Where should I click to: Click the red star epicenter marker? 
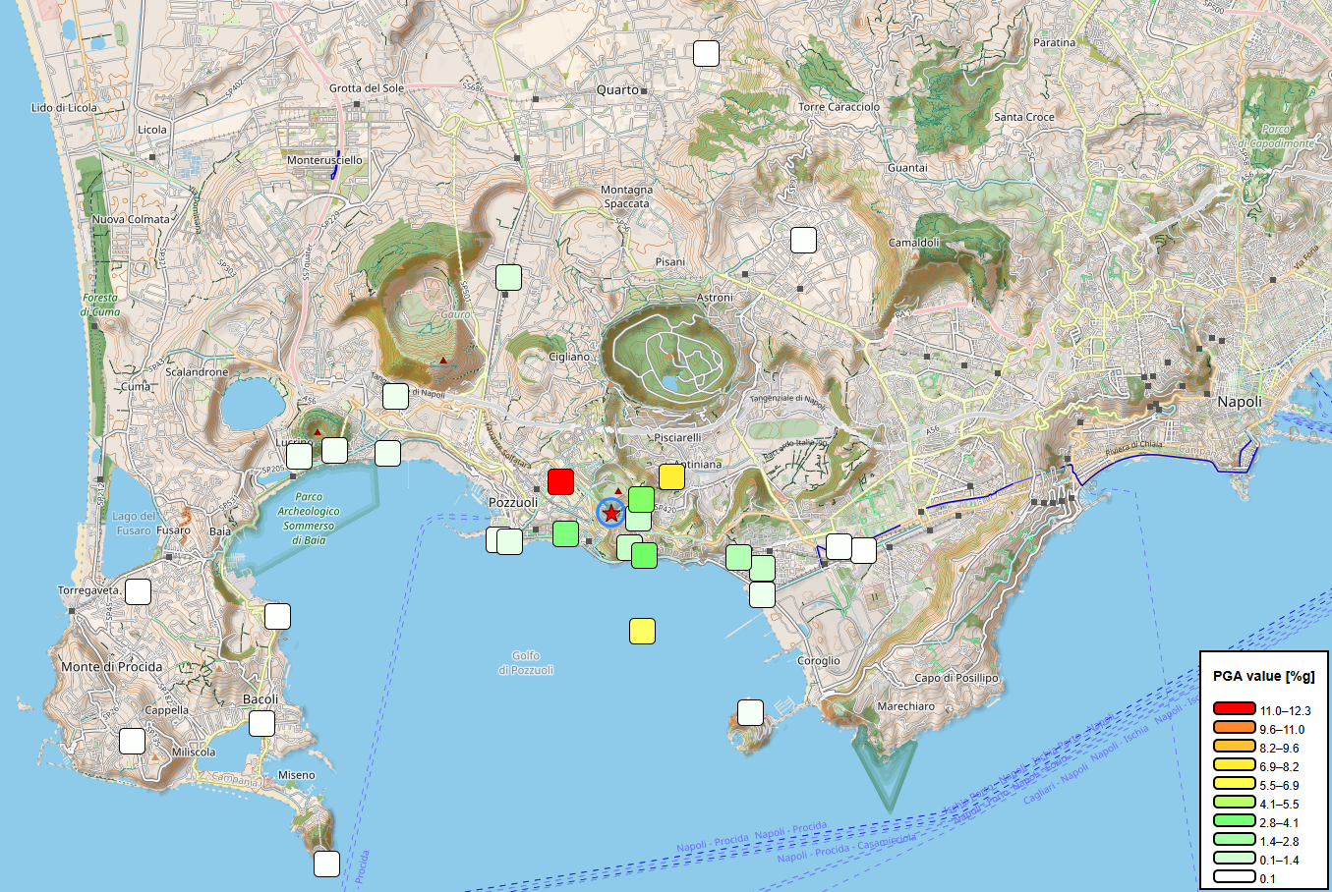tap(611, 513)
